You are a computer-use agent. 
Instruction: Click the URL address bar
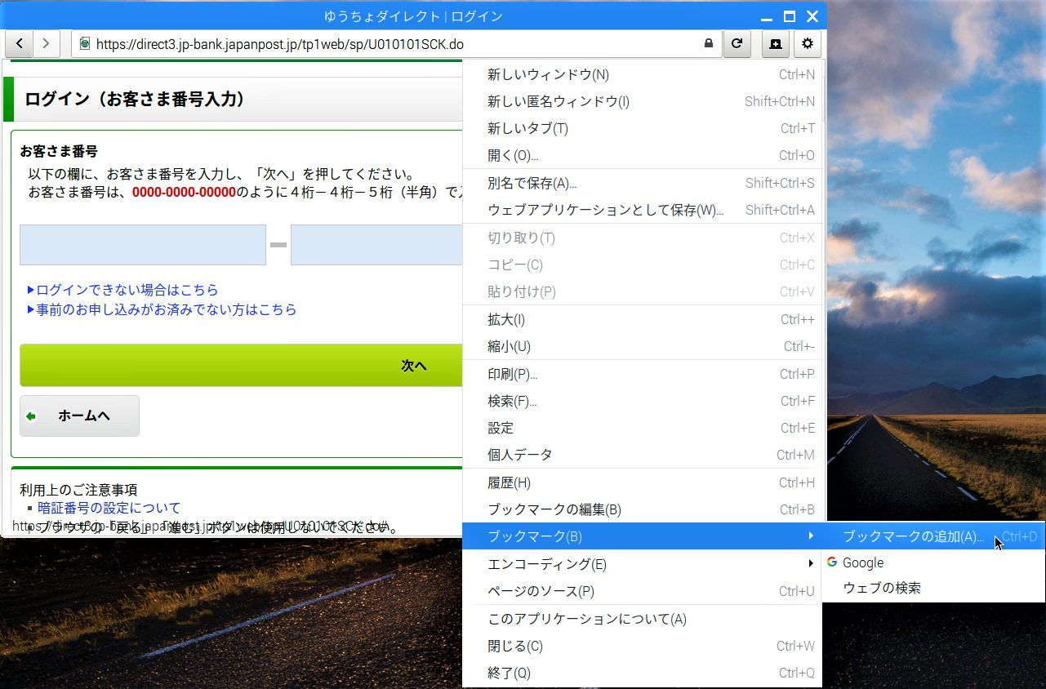pyautogui.click(x=396, y=43)
